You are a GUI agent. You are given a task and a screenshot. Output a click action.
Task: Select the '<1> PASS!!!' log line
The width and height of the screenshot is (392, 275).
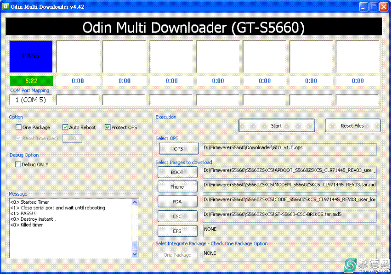point(23,213)
